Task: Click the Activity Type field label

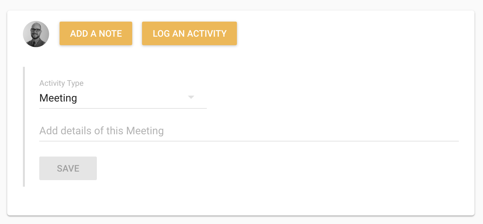Action: tap(61, 83)
